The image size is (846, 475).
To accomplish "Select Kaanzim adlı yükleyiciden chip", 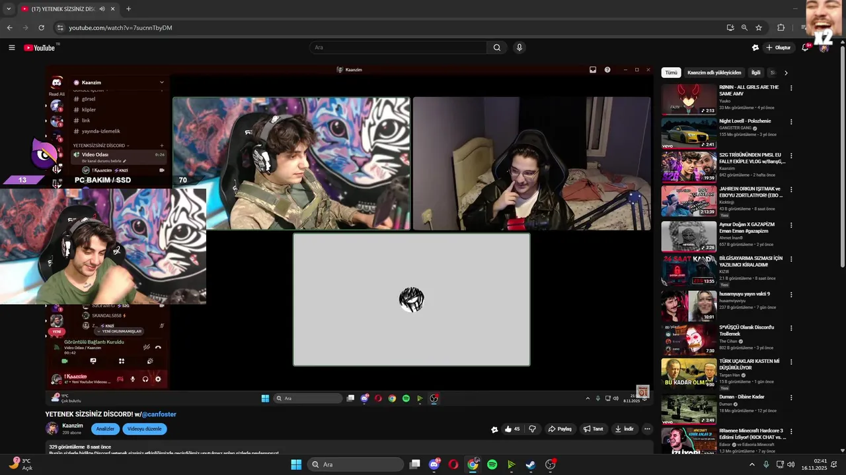I will 714,73.
